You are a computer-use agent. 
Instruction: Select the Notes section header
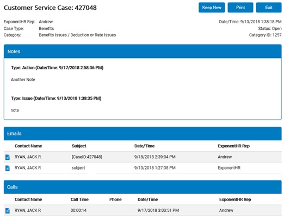click(143, 51)
